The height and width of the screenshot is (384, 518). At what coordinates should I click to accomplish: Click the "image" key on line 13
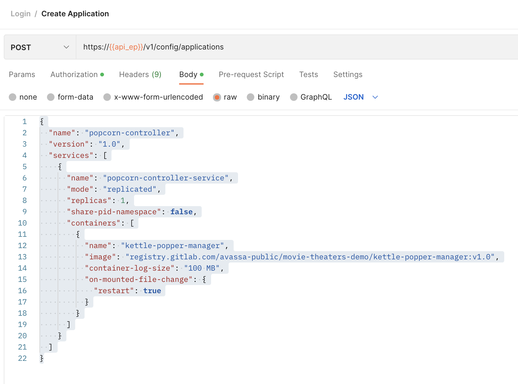pyautogui.click(x=101, y=257)
